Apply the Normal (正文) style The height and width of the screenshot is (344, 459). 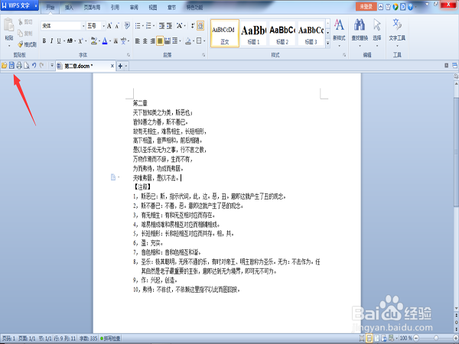224,34
